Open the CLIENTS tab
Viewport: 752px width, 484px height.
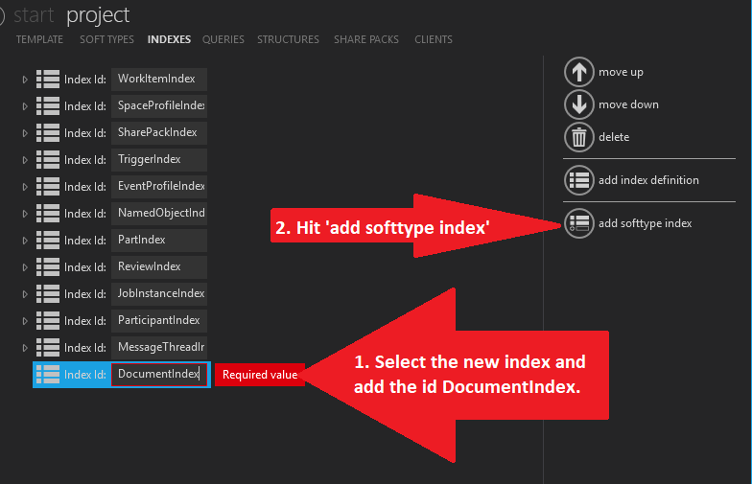434,39
